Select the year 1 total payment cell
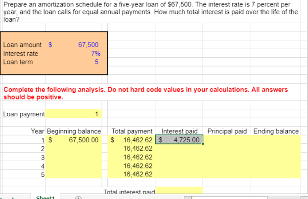Image resolution: width=308 pixels, height=199 pixels. pyautogui.click(x=132, y=140)
